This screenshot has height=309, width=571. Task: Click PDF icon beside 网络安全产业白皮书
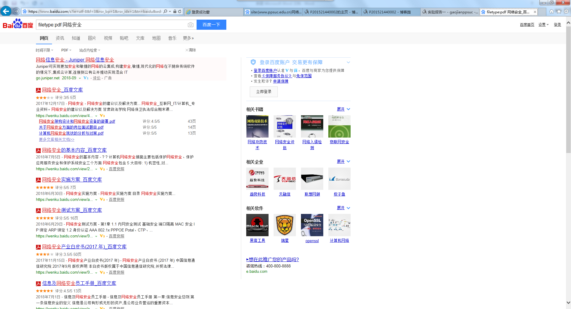coord(38,247)
